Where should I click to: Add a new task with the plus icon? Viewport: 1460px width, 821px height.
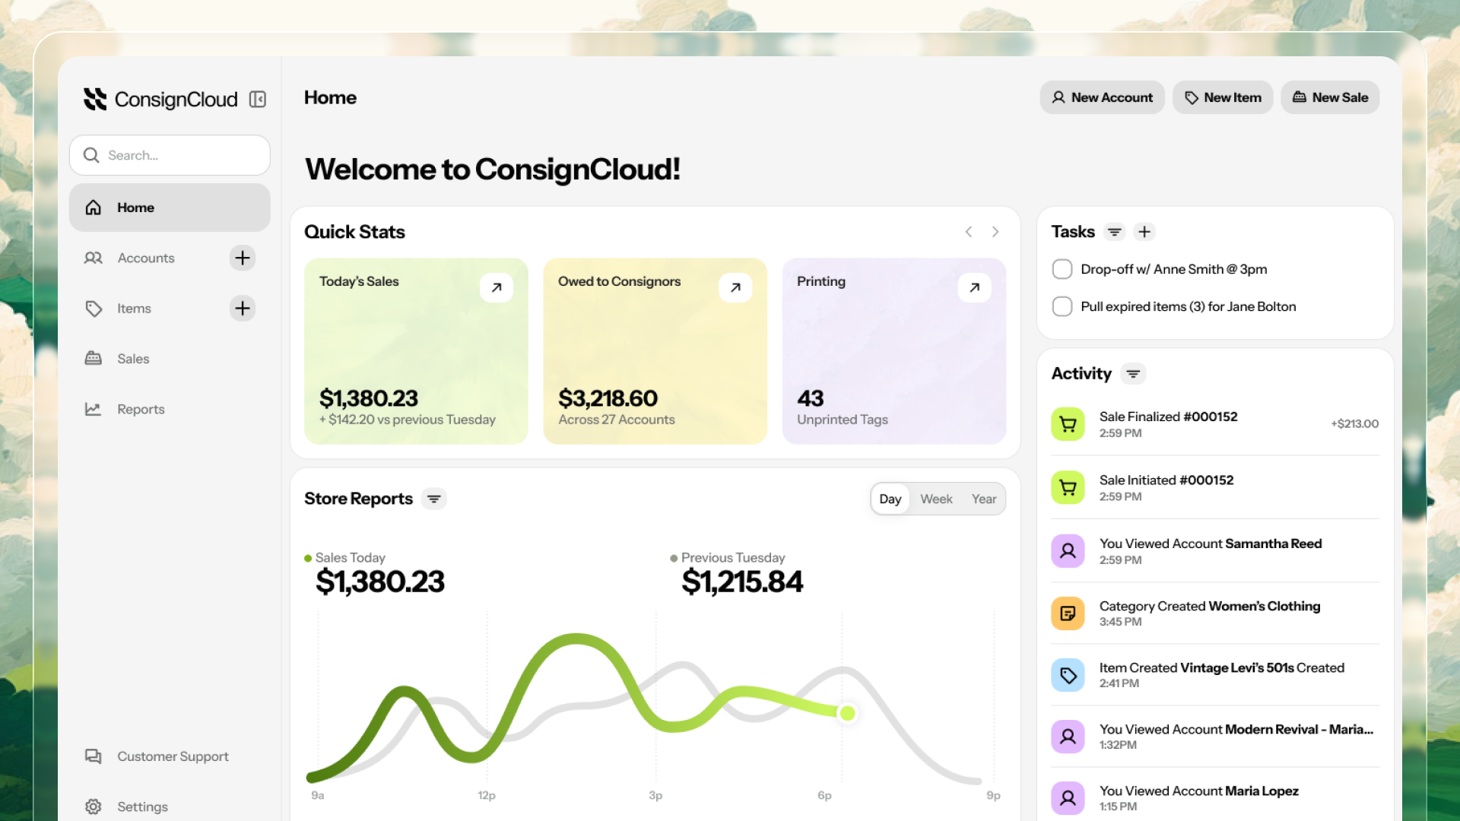1144,231
